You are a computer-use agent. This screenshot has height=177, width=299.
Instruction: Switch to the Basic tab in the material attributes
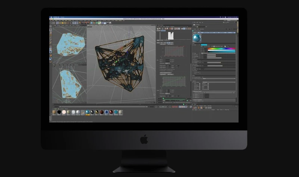(195, 32)
